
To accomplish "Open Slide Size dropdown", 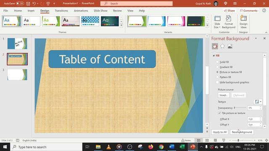I will (x=217, y=22).
